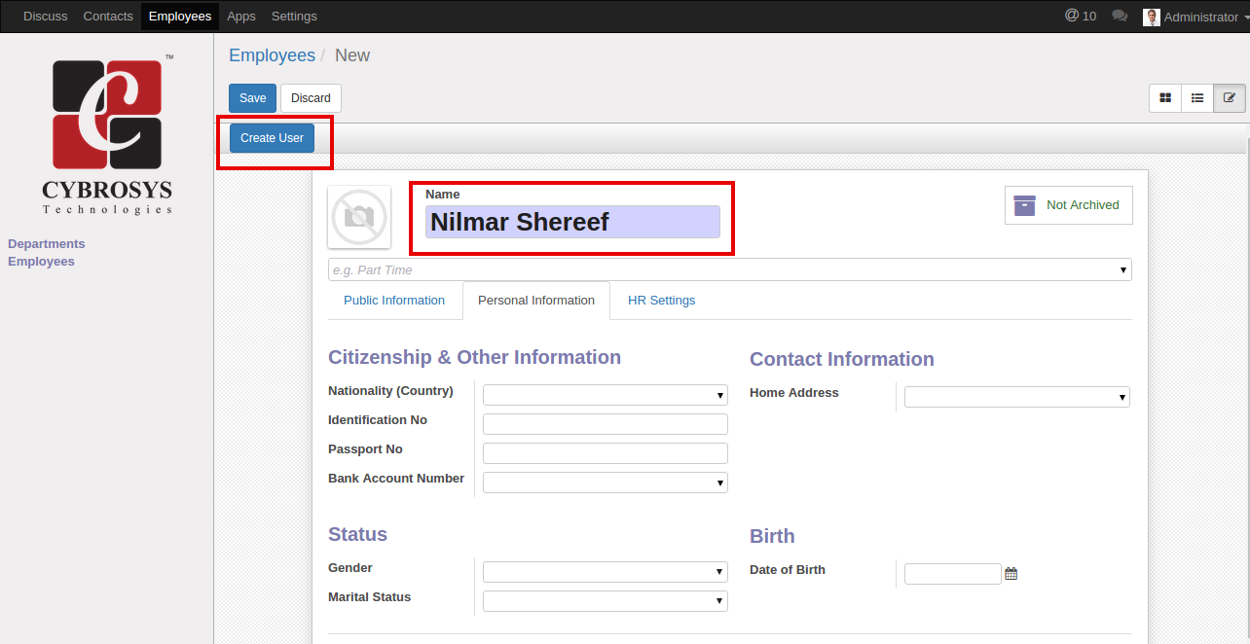This screenshot has height=644, width=1250.
Task: Expand the Marital Status dropdown
Action: 606,601
